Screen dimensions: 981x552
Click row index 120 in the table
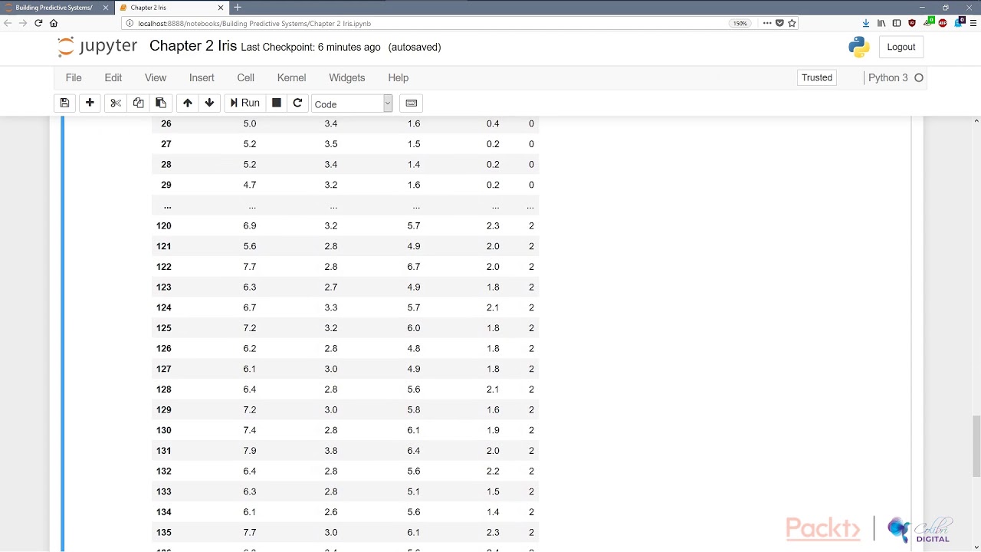coord(164,225)
